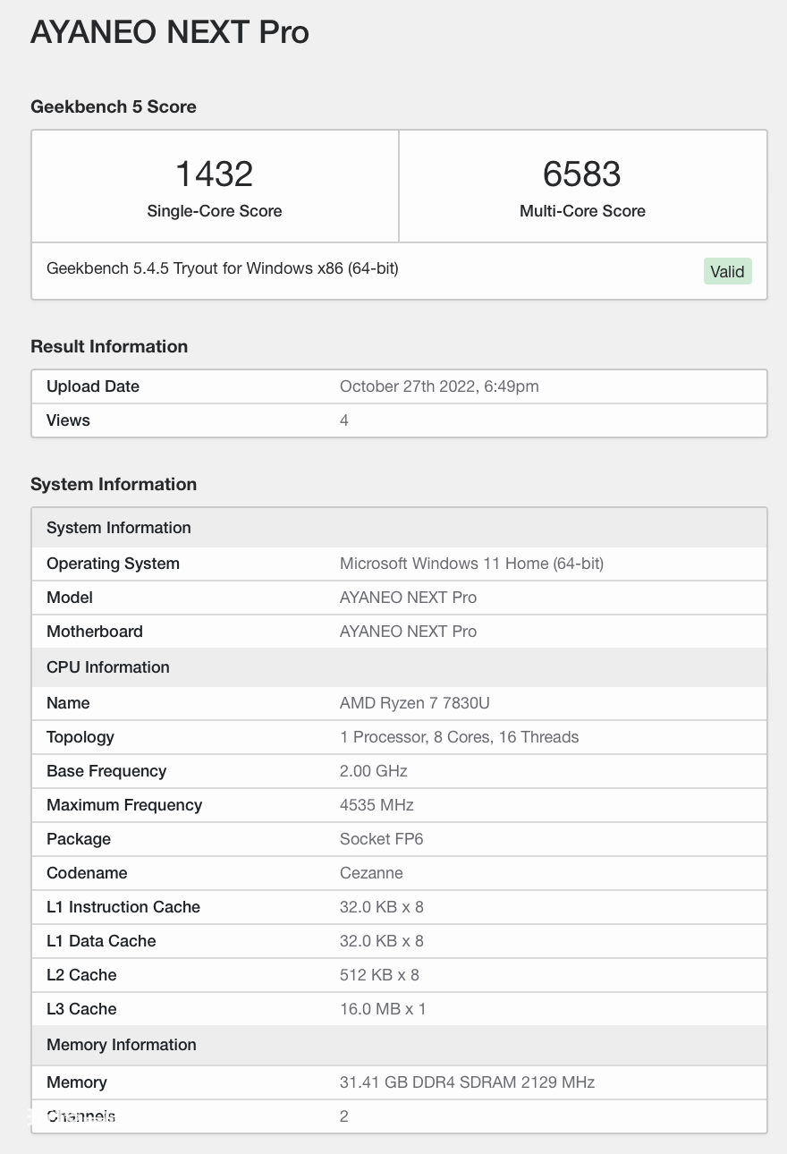The height and width of the screenshot is (1154, 787).
Task: Click the Memory Information table header
Action: (x=399, y=1045)
